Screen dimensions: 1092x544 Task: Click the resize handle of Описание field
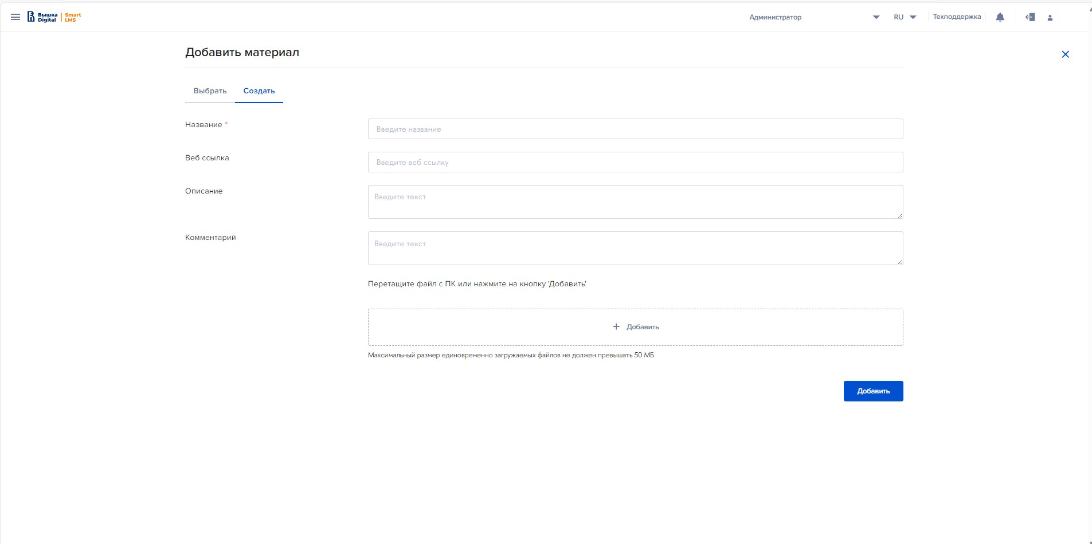(x=900, y=215)
